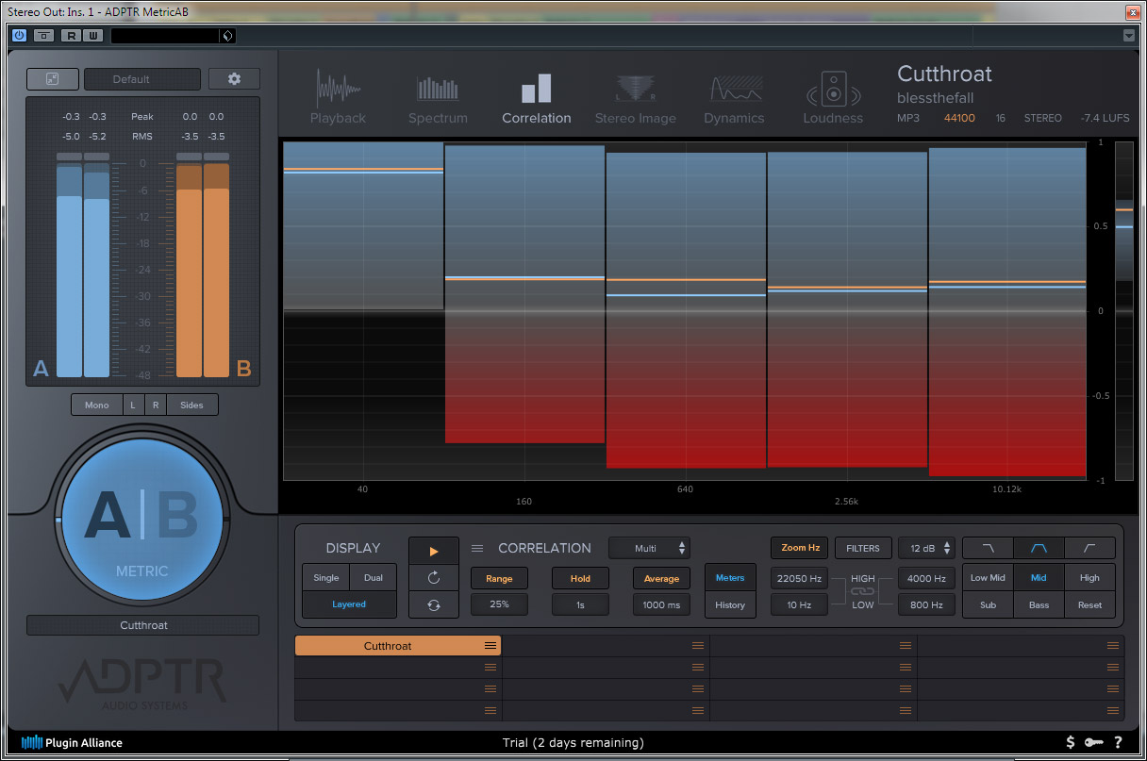Toggle the Hold button
The height and width of the screenshot is (761, 1147).
[580, 578]
